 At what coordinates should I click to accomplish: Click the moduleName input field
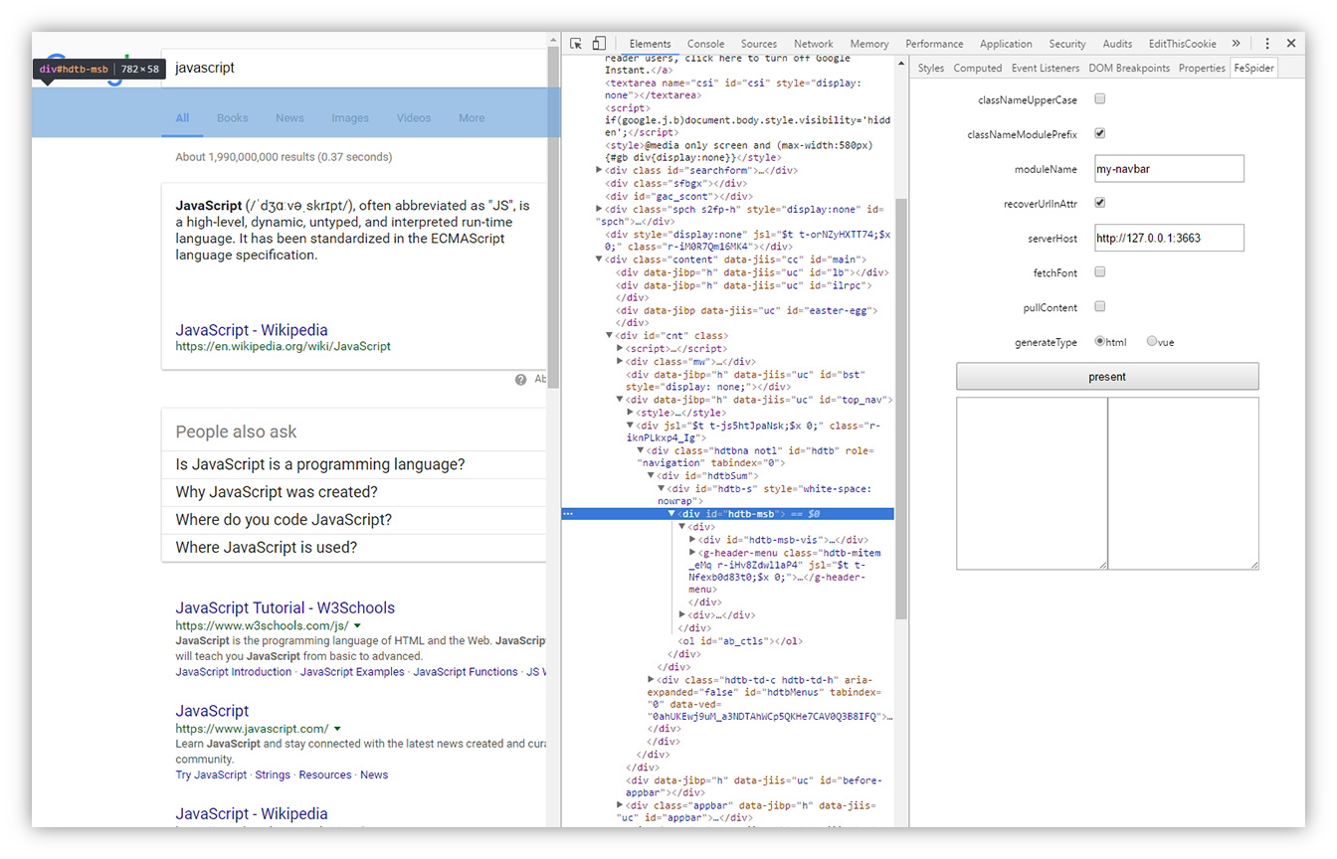click(x=1169, y=169)
